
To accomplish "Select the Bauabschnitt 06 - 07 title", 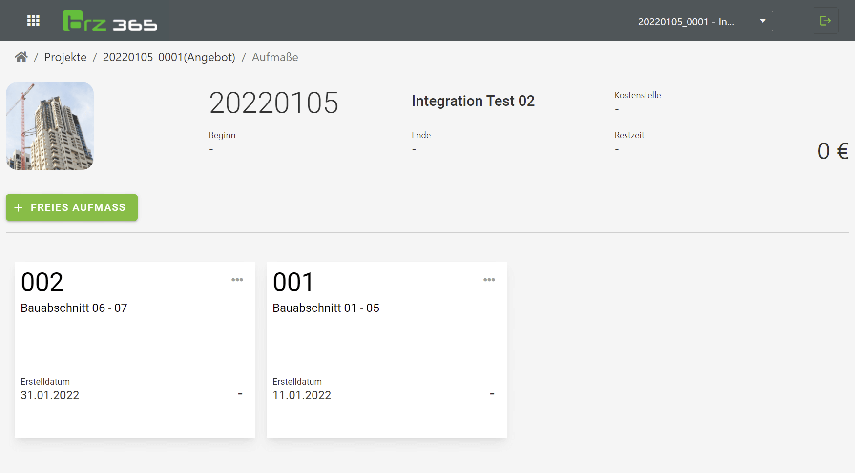I will coord(74,308).
